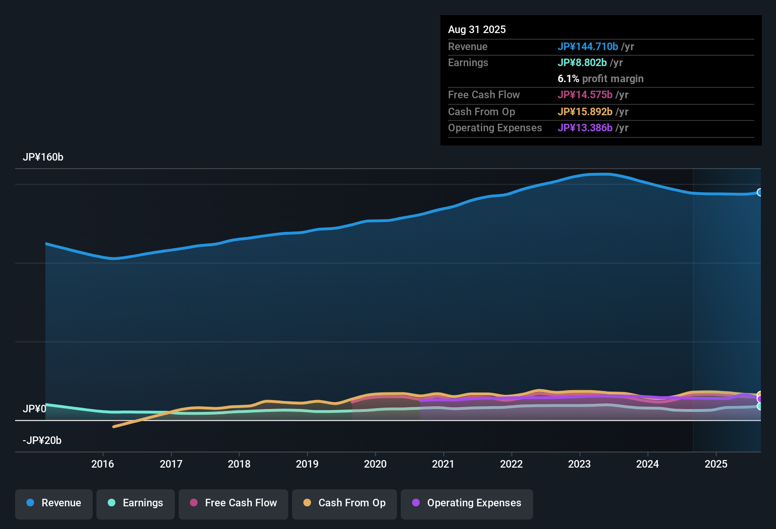Click the JP¥8.802b earnings value
The width and height of the screenshot is (776, 529).
[x=582, y=62]
